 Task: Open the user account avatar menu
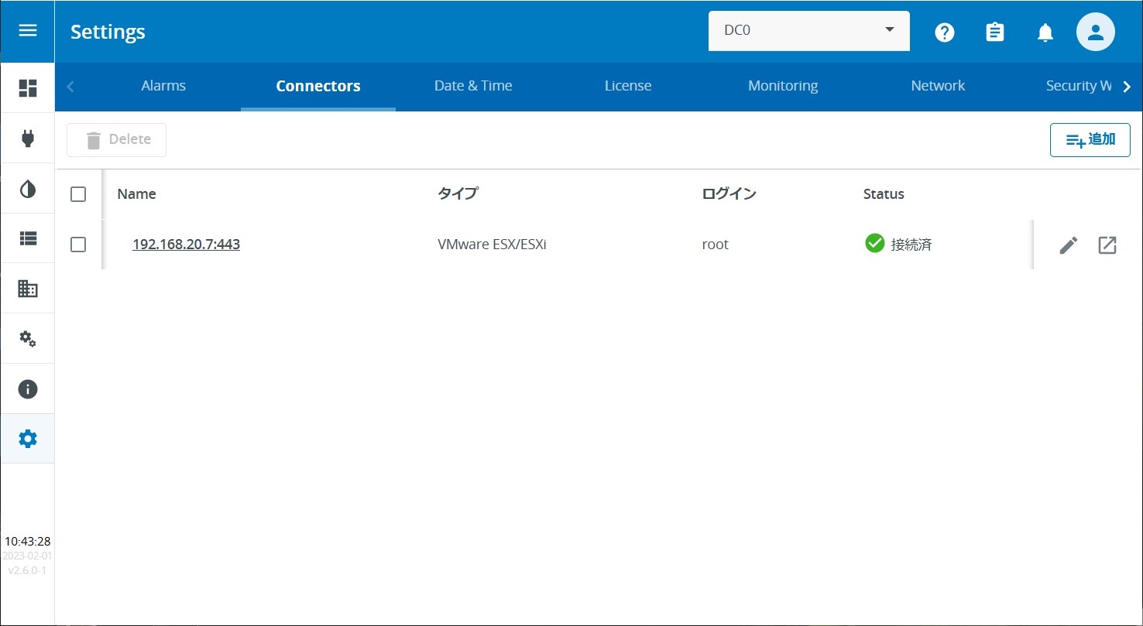[1095, 32]
